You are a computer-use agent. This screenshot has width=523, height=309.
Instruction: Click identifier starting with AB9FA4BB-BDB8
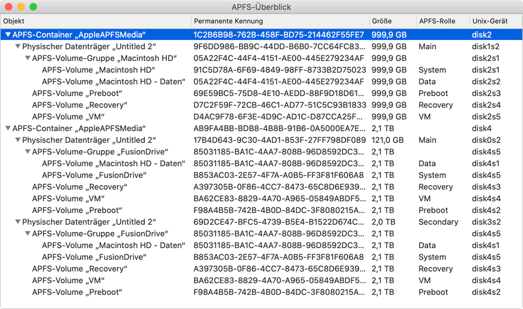pos(279,128)
